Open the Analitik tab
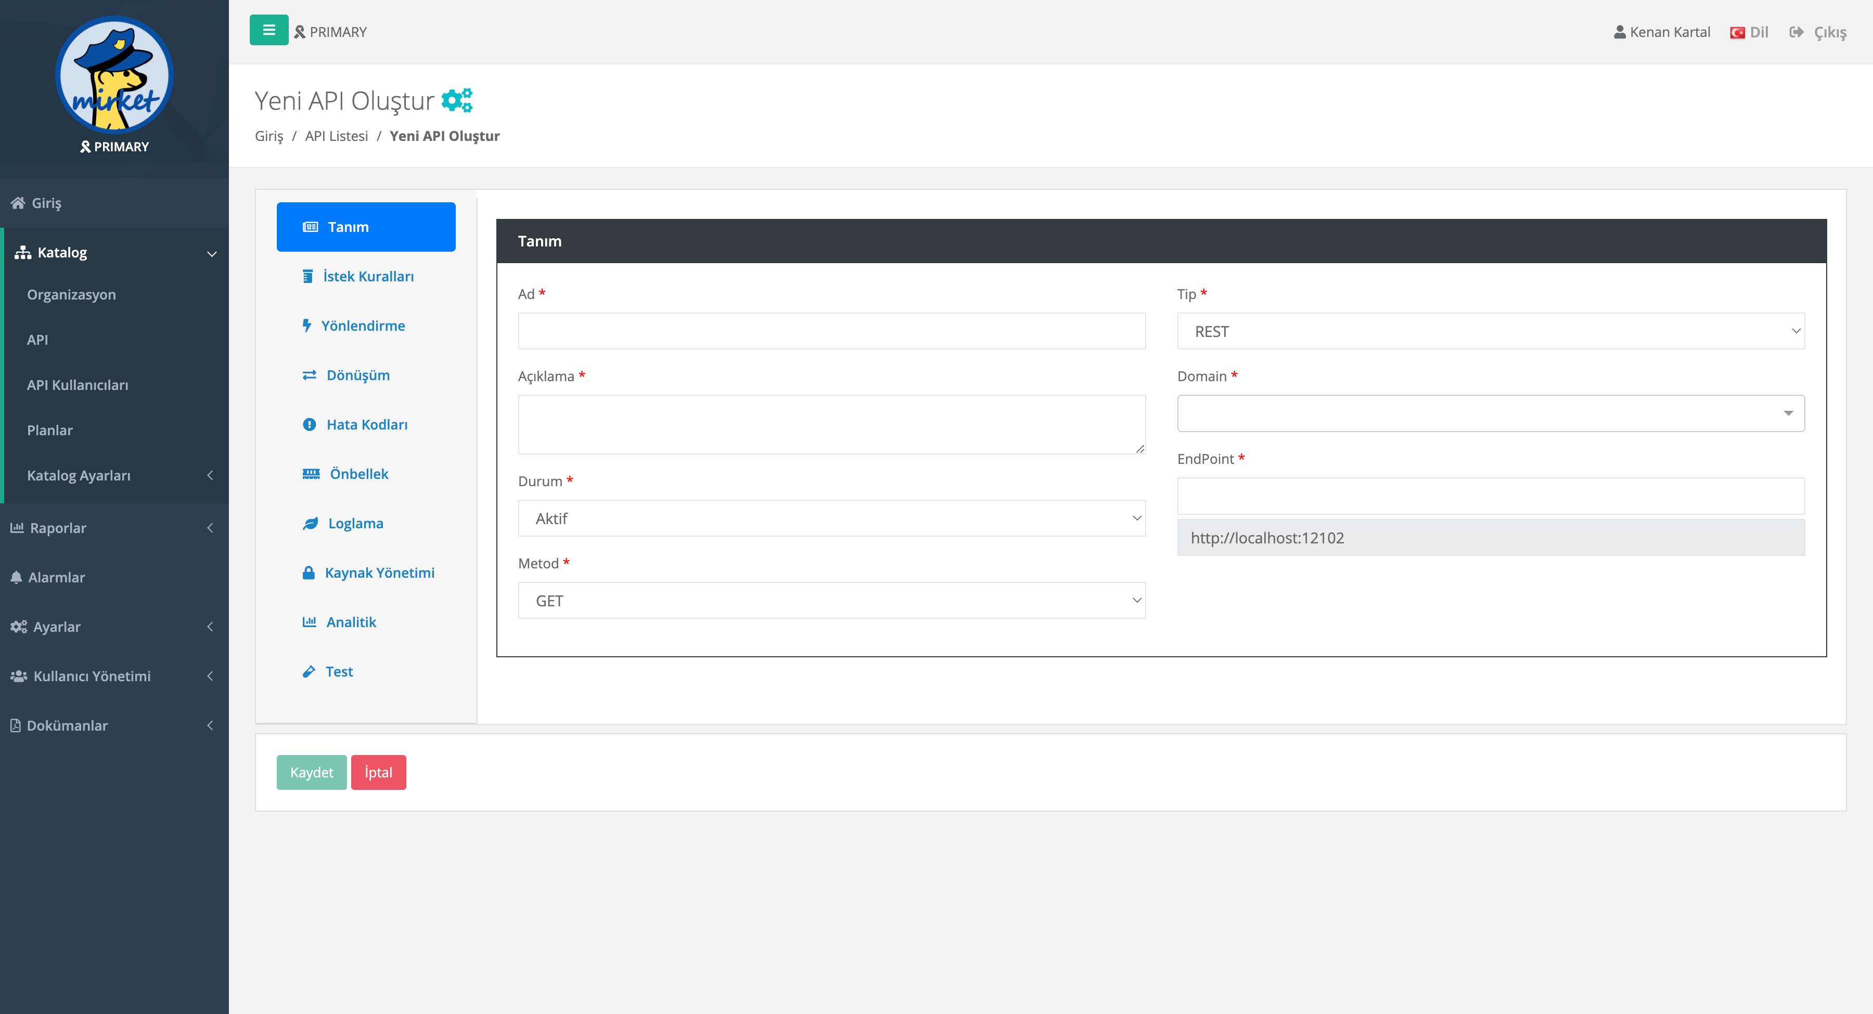 [x=366, y=622]
